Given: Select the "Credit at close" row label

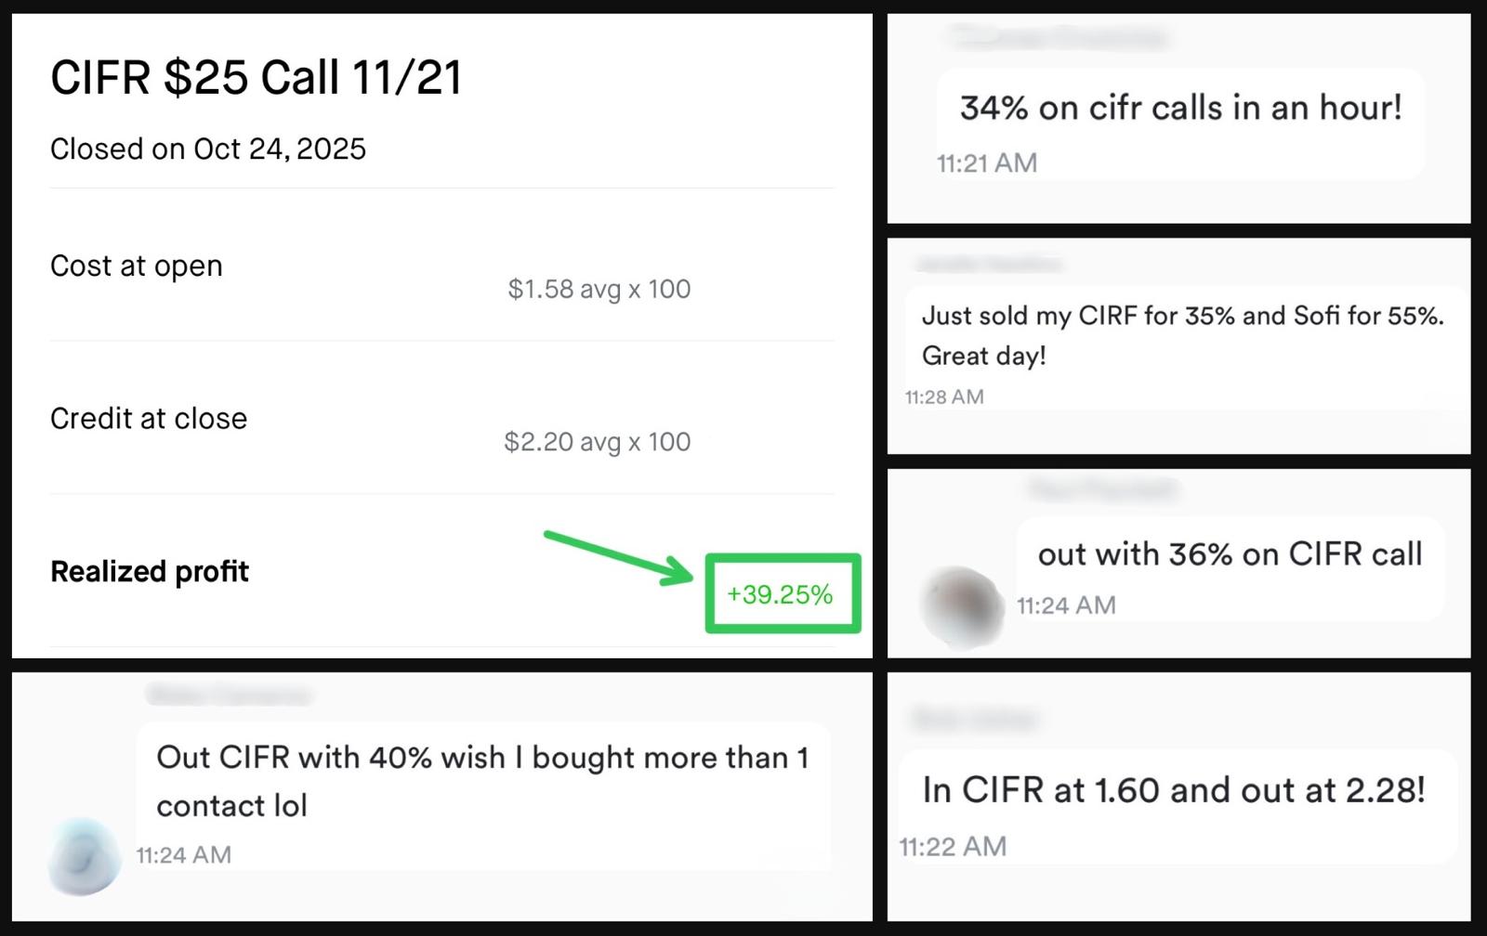Looking at the screenshot, I should (x=149, y=418).
